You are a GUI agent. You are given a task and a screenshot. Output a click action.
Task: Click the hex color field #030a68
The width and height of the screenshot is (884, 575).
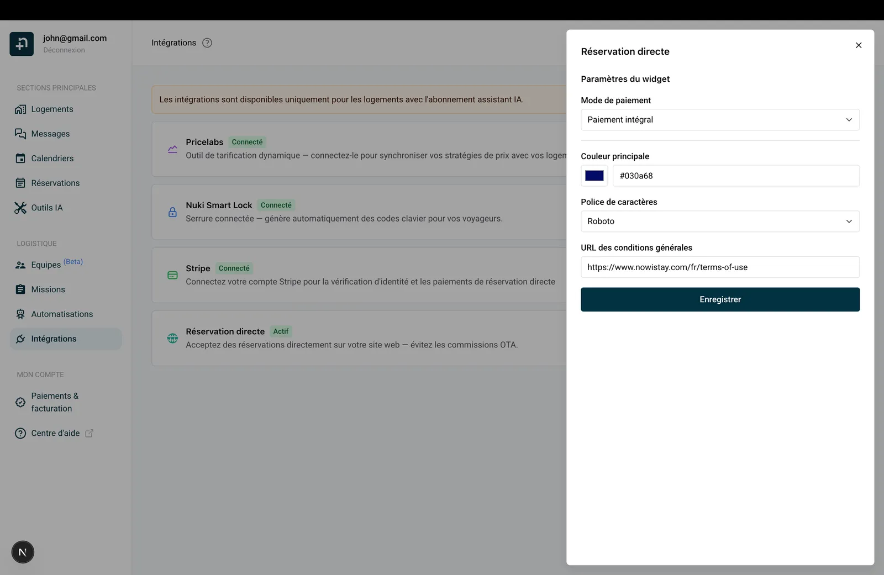tap(736, 176)
